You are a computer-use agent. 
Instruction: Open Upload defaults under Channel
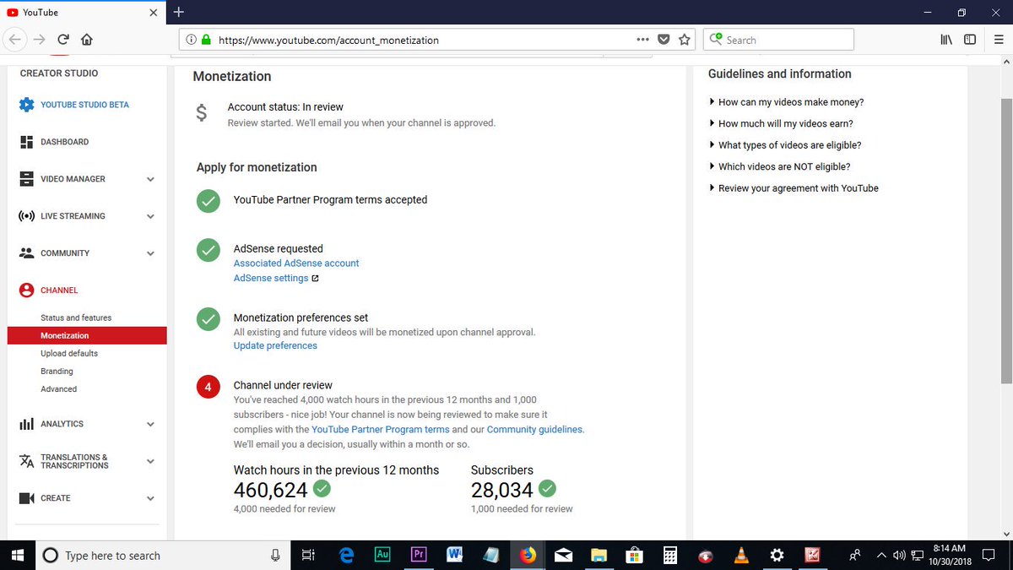click(69, 353)
